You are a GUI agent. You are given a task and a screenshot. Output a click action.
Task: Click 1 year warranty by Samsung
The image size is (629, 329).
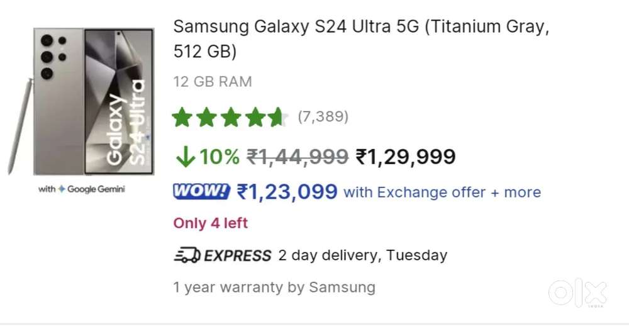tap(274, 287)
